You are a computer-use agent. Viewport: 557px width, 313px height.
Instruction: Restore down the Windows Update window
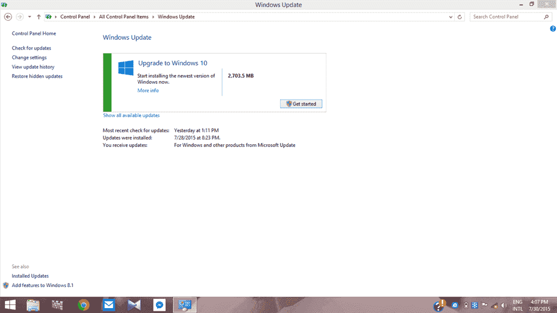click(532, 4)
